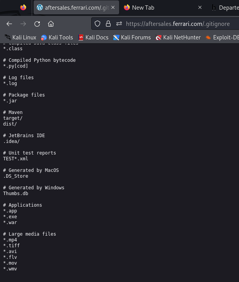Go to the Home page icon

pyautogui.click(x=51, y=24)
